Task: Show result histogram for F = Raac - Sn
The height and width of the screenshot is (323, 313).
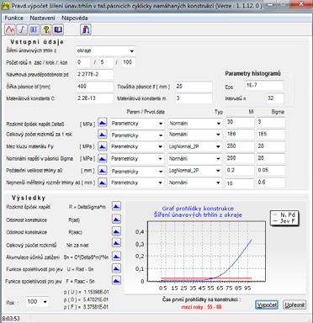Action: (x=116, y=280)
